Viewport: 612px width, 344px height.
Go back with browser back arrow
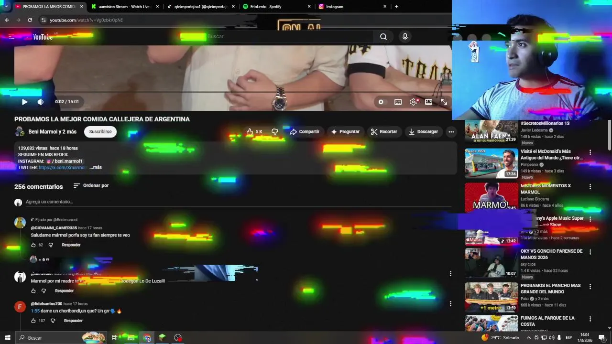pyautogui.click(x=7, y=20)
